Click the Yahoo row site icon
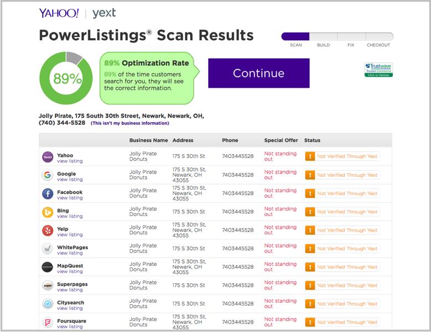 (48, 157)
